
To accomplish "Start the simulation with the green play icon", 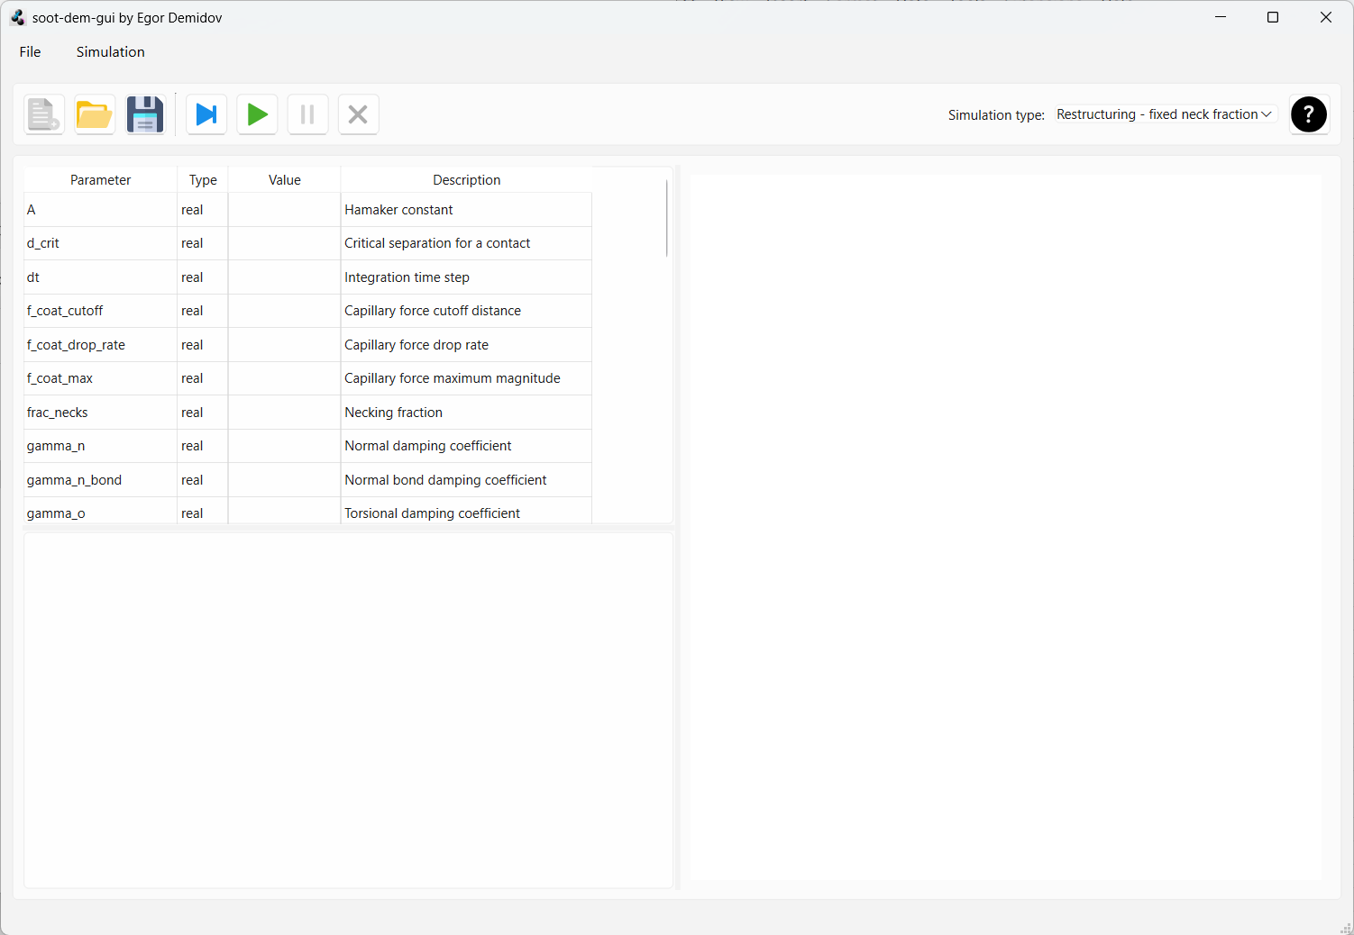I will pos(257,114).
